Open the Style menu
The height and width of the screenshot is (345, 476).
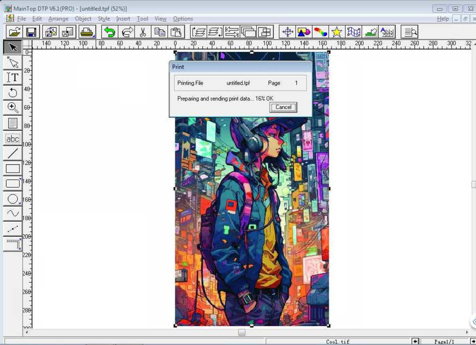pos(104,19)
